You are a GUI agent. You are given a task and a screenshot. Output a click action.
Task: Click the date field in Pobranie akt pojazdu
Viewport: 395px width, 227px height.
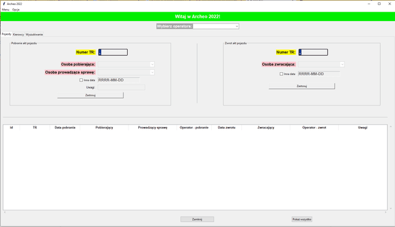118,80
